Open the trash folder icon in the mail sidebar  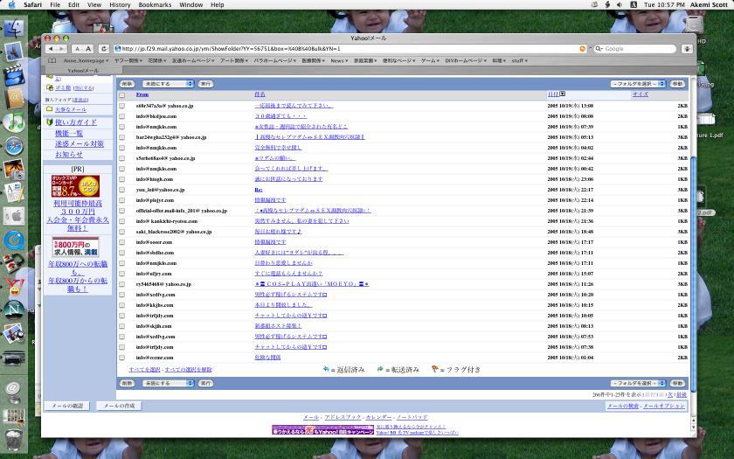49,87
